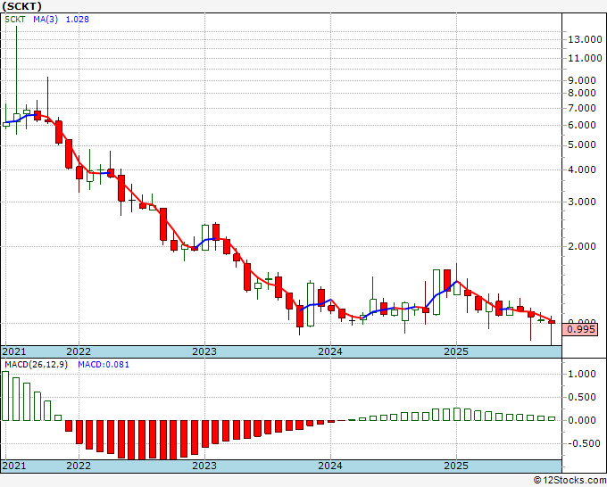
Task: Click the 1.000 MACD axis label
Action: [582, 375]
